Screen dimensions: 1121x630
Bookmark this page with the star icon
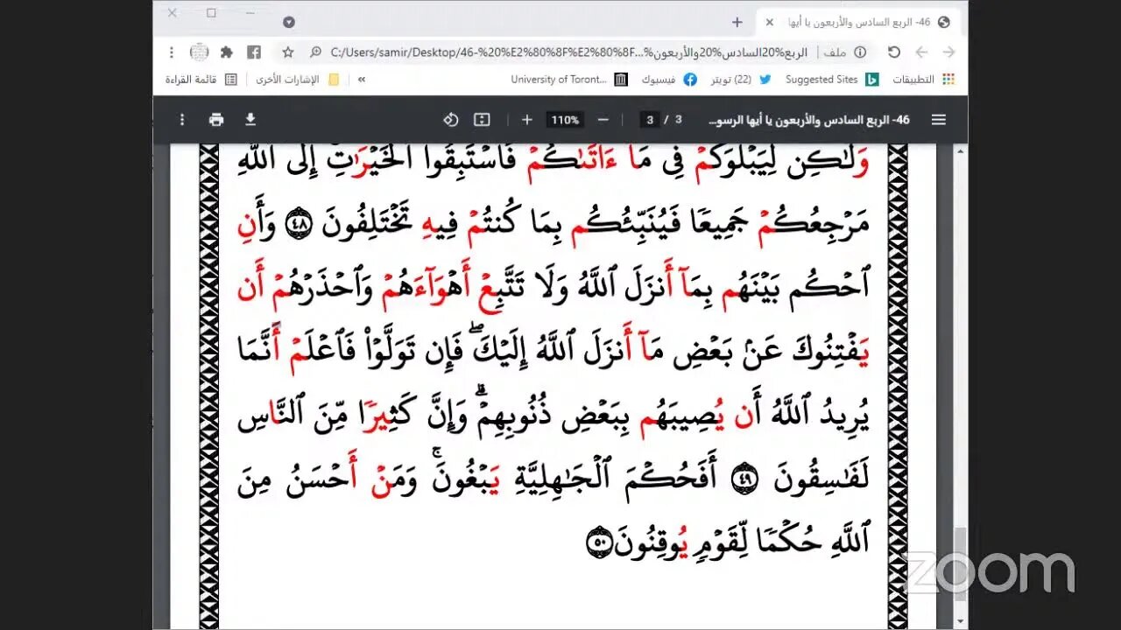[288, 52]
